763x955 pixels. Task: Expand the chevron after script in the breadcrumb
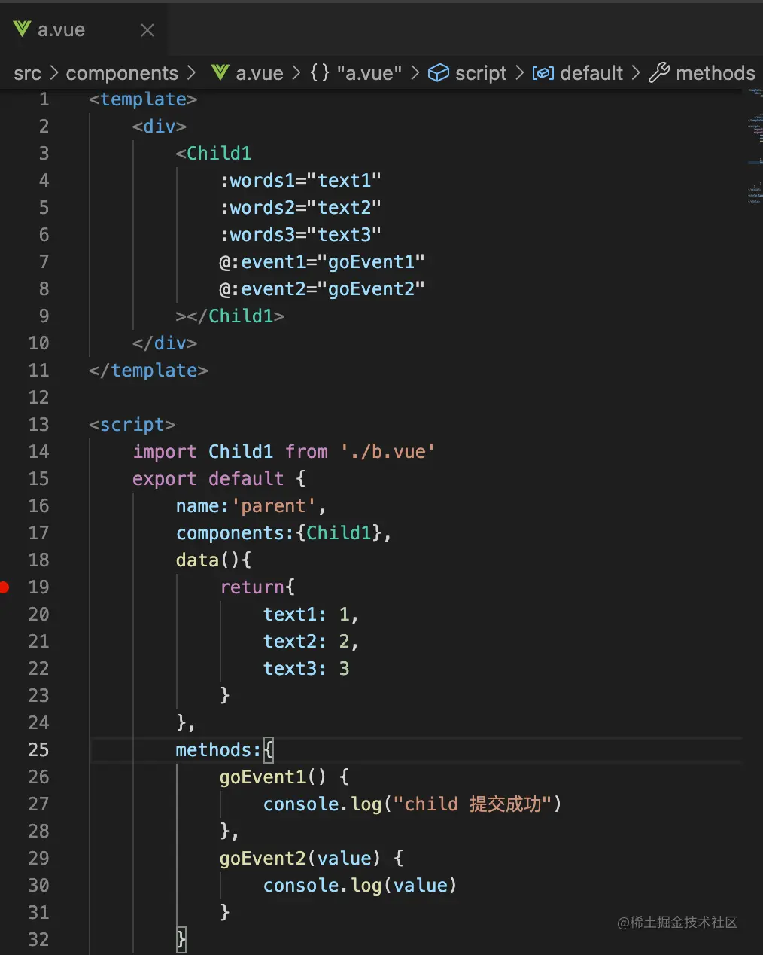click(519, 73)
